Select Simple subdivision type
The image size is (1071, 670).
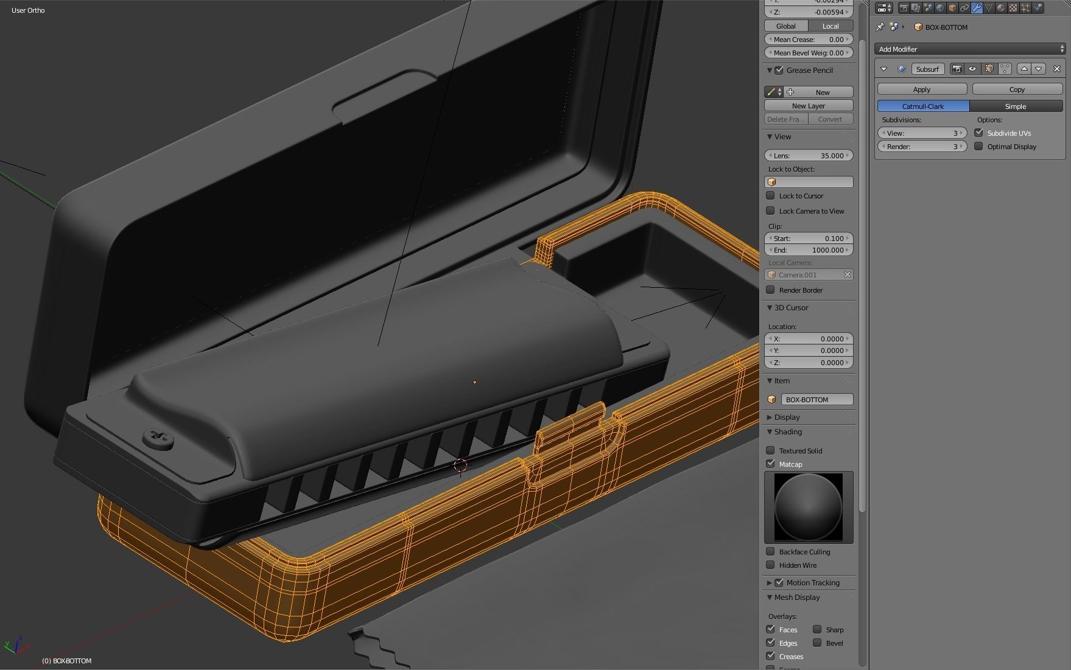tap(1016, 106)
